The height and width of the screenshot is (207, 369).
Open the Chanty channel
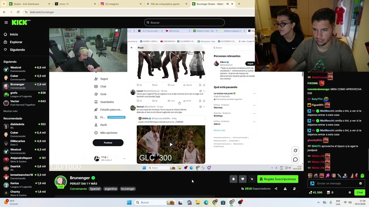coord(25,193)
